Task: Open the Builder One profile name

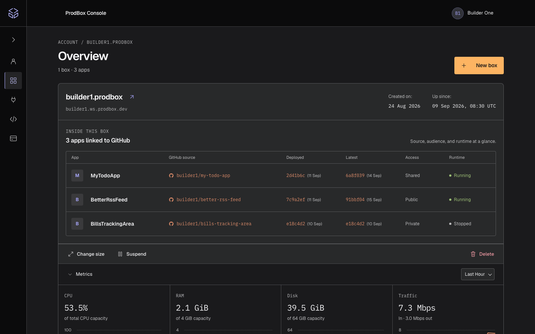Action: point(480,13)
